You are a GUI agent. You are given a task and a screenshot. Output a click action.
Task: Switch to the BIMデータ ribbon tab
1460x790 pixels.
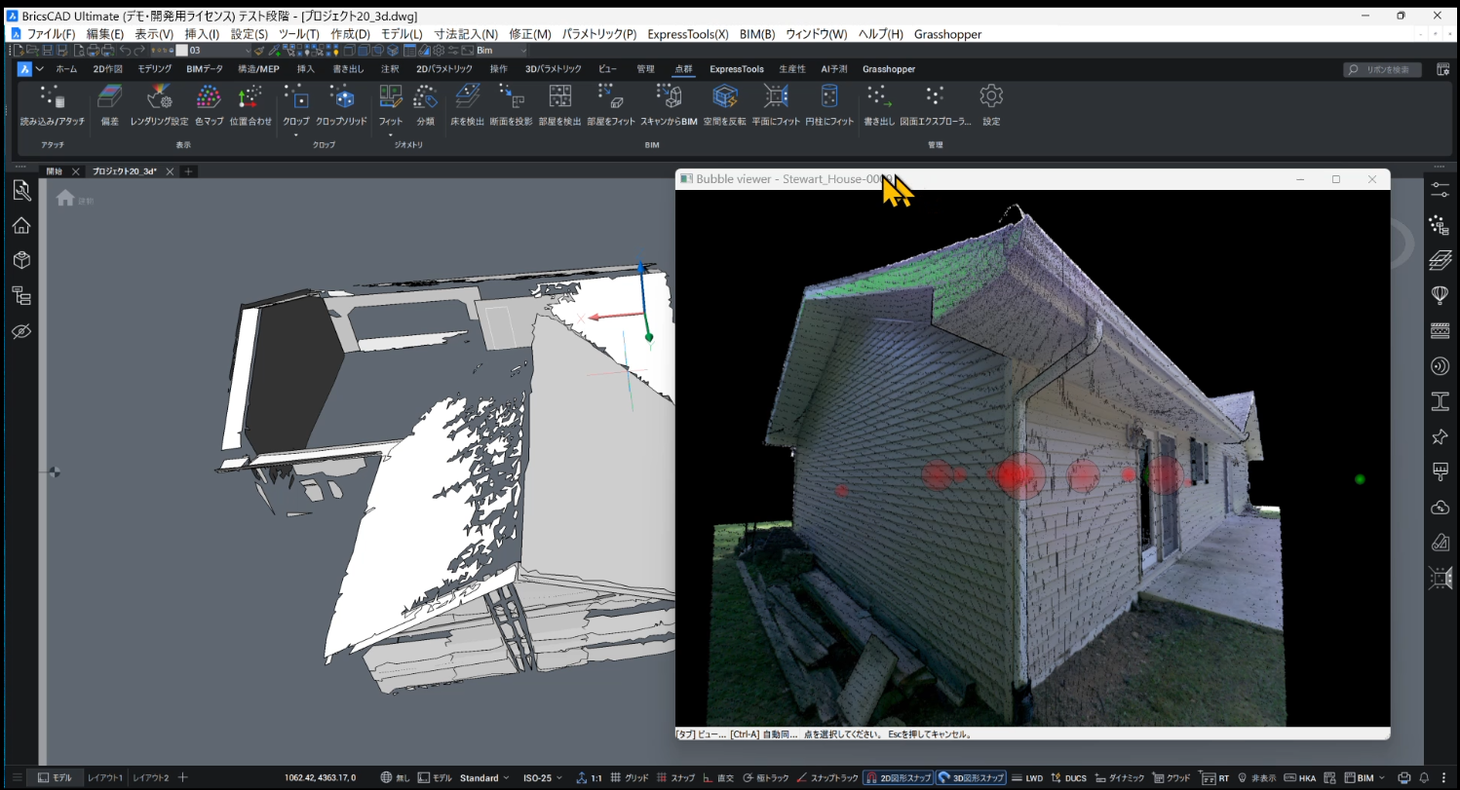(205, 69)
